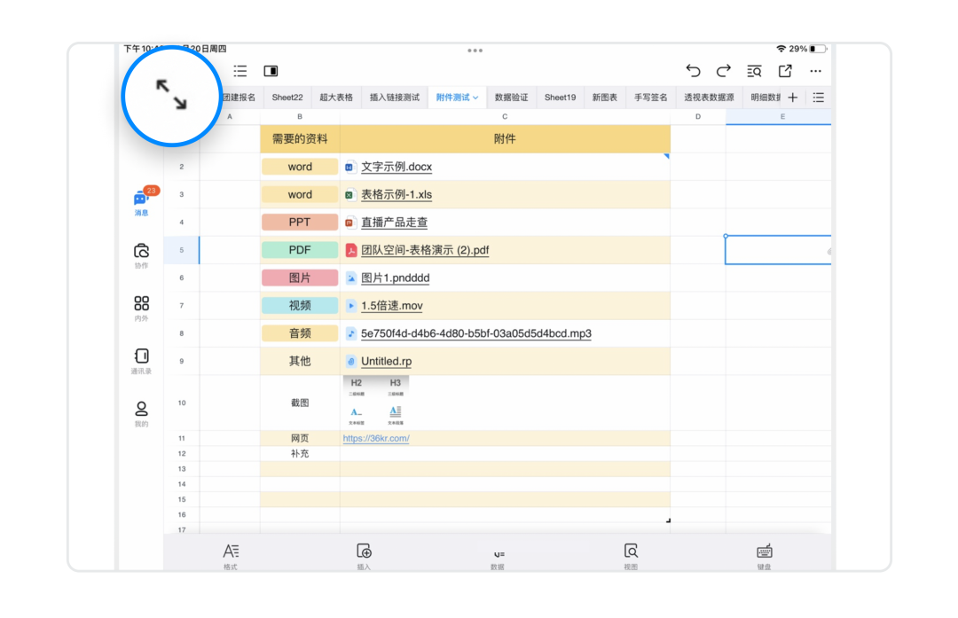This screenshot has width=958, height=618.
Task: Open the attachment 文字示例.docx
Action: [396, 167]
